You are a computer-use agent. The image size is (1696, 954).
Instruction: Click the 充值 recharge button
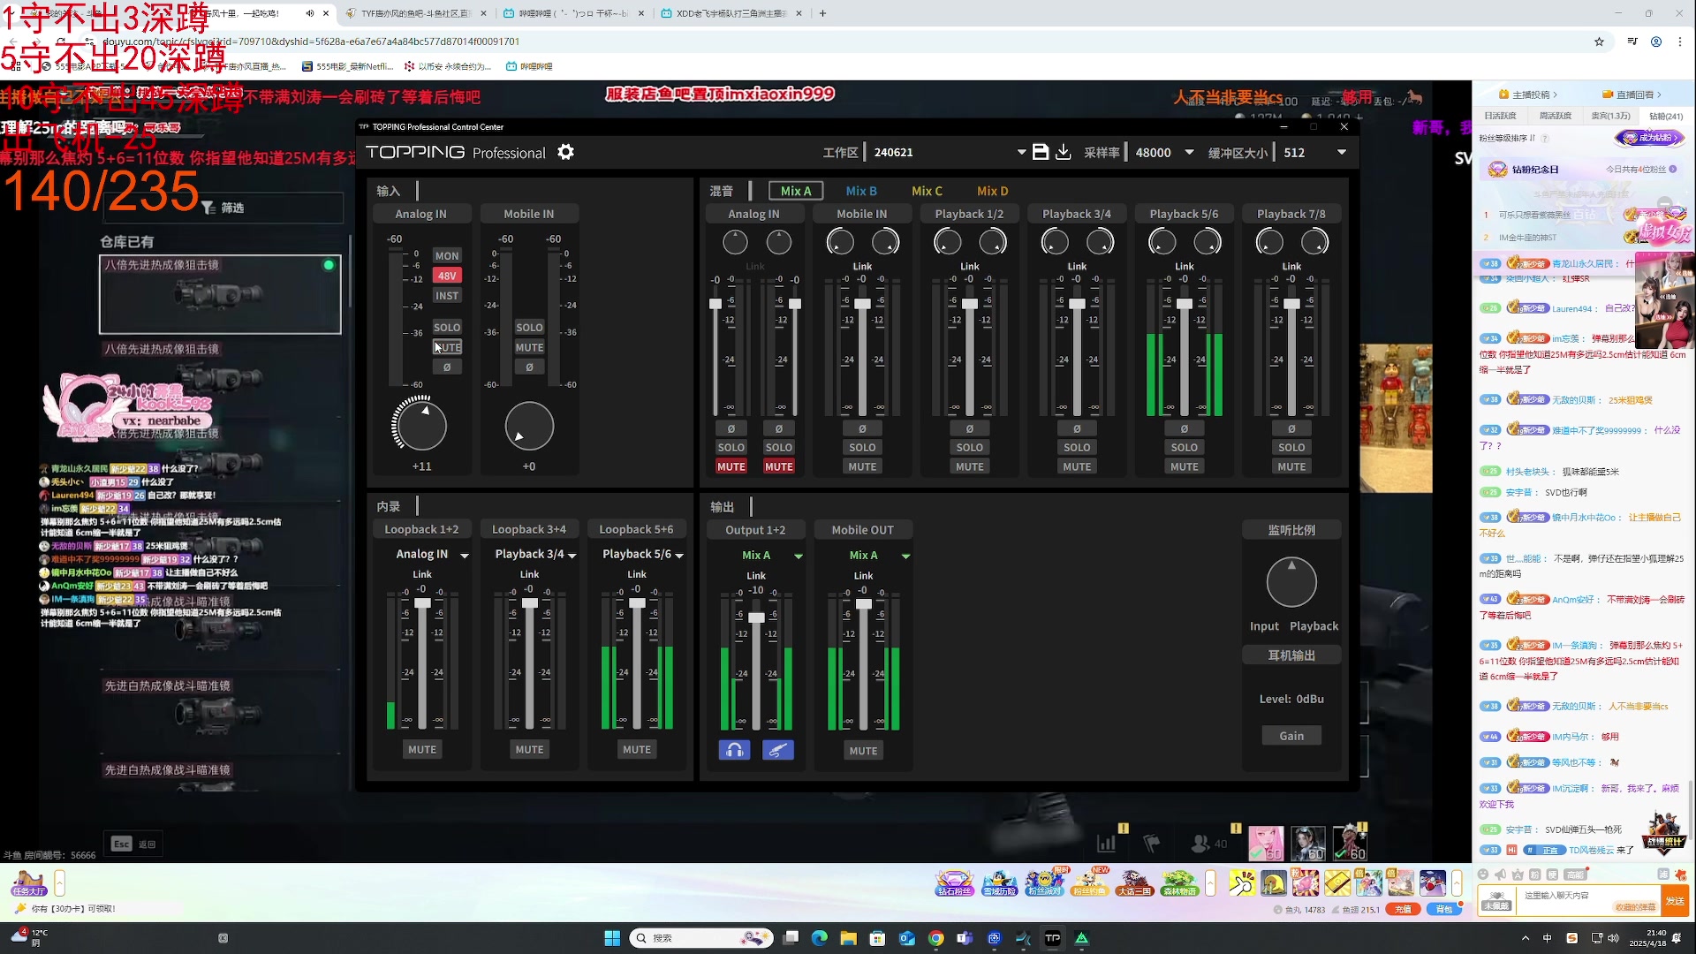click(1404, 909)
